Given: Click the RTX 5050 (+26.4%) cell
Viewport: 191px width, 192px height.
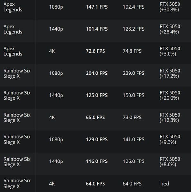Looking at the screenshot, I should 170,29.
